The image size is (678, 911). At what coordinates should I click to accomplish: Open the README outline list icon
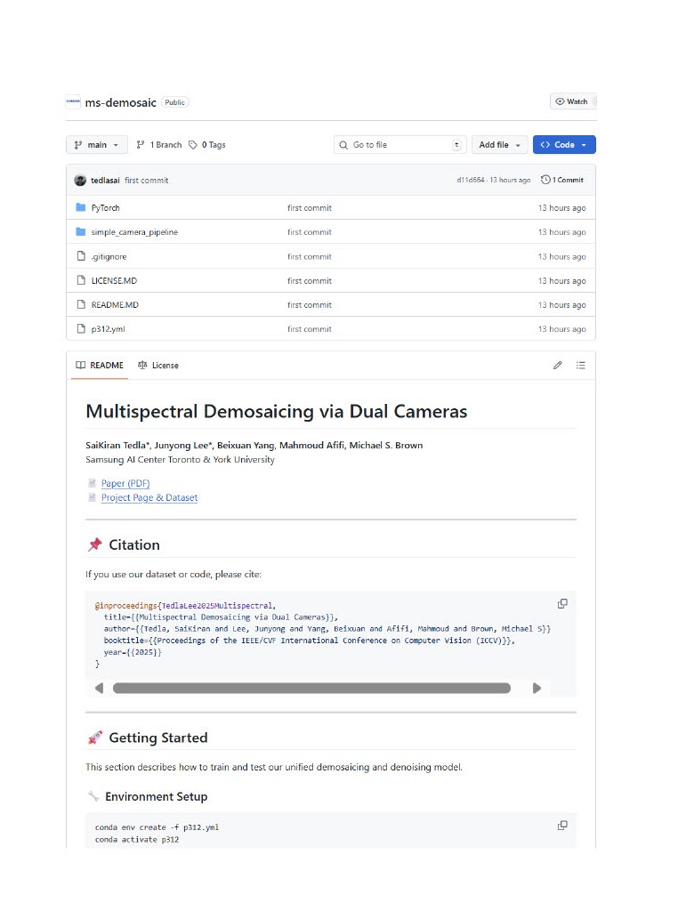click(580, 366)
